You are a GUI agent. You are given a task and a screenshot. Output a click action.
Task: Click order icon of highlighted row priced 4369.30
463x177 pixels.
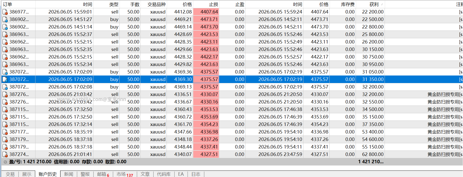5,79
